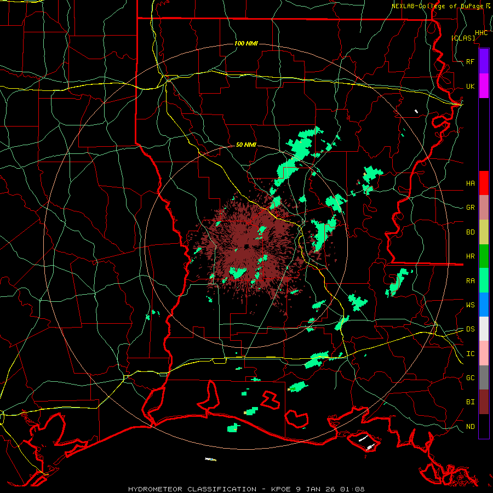This screenshot has width=493, height=493.
Task: Click the BI brown legend swatch
Action: 484,402
